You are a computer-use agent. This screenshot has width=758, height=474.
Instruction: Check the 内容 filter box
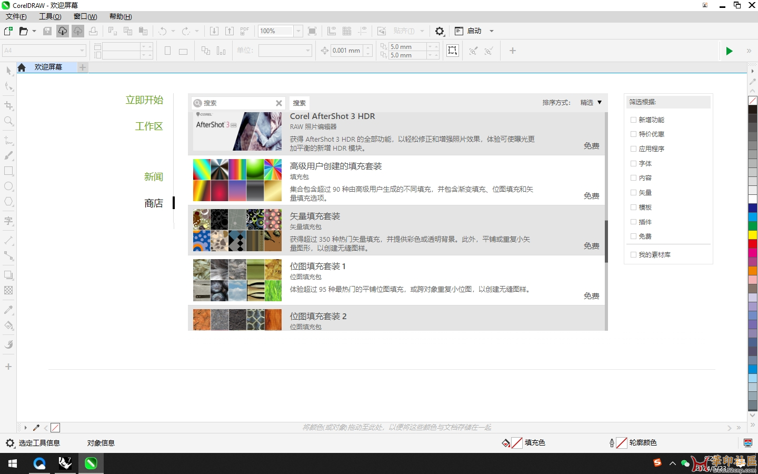click(634, 177)
